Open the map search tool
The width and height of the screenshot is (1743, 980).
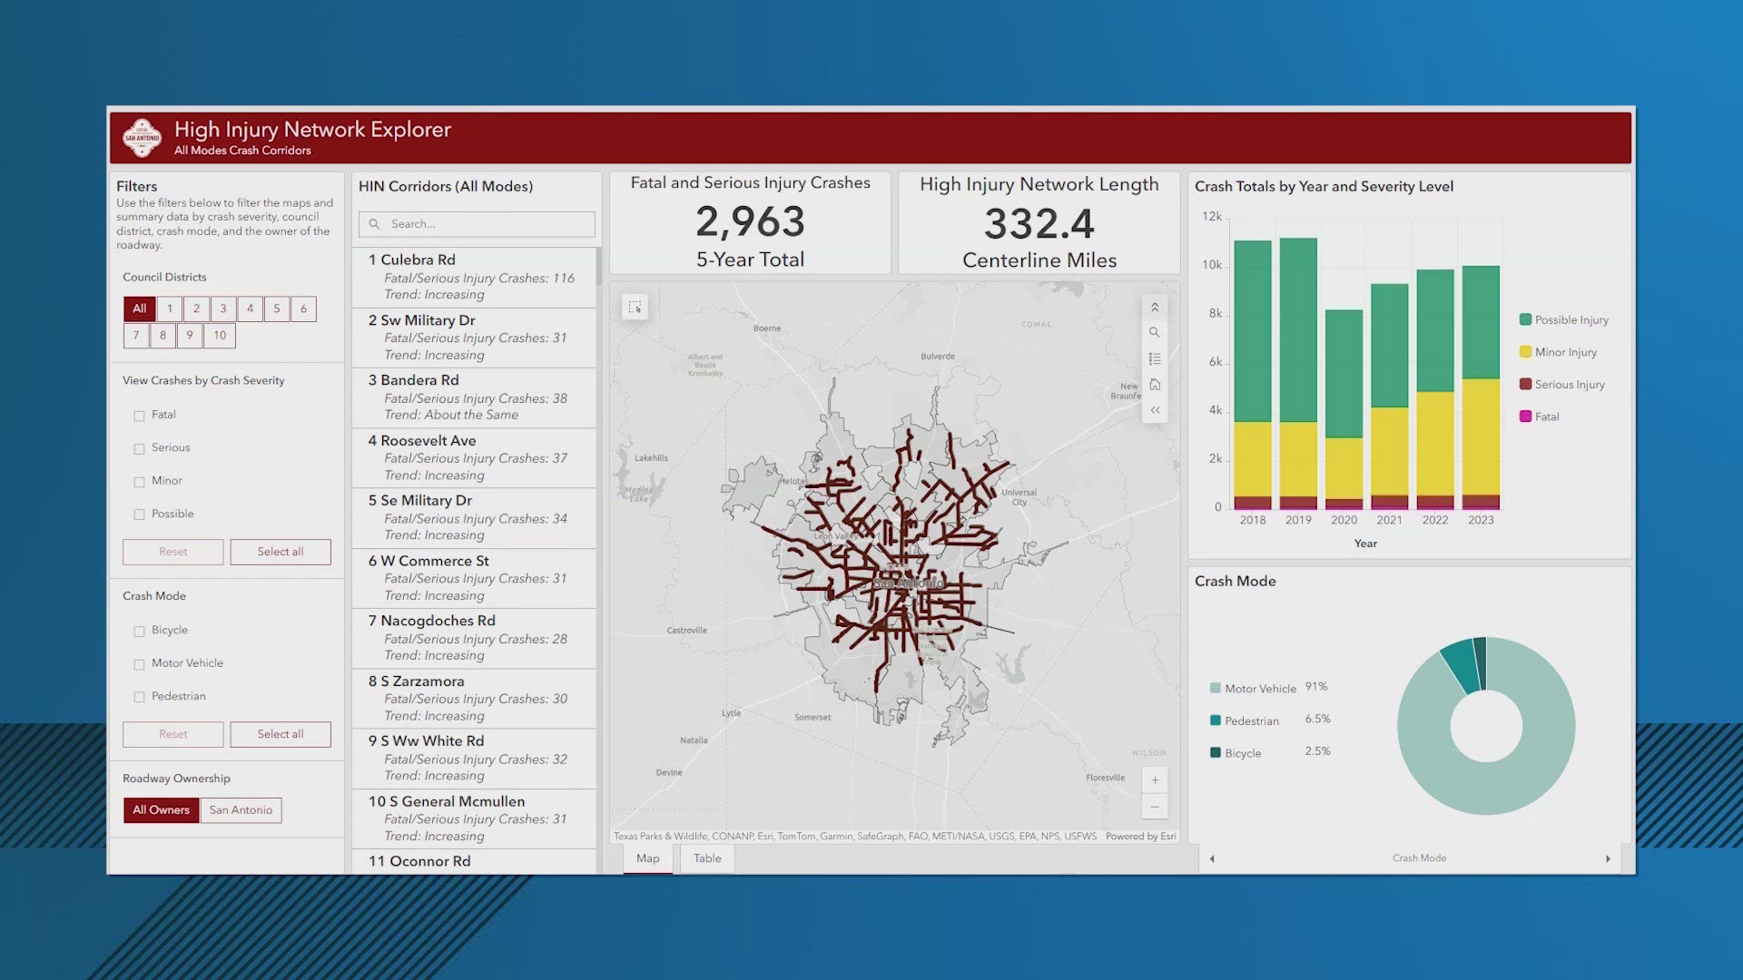1155,332
